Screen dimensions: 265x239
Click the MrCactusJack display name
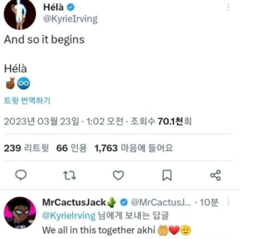(74, 202)
